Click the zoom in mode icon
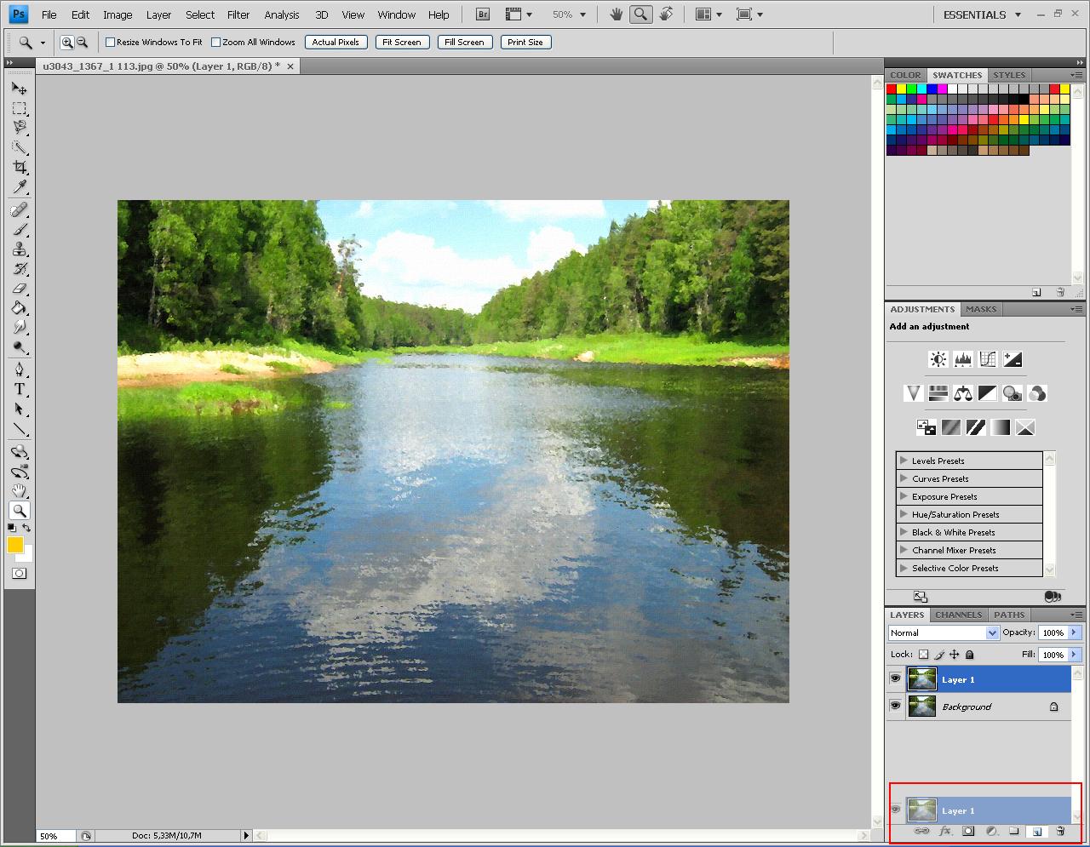Viewport: 1090px width, 847px height. [67, 42]
